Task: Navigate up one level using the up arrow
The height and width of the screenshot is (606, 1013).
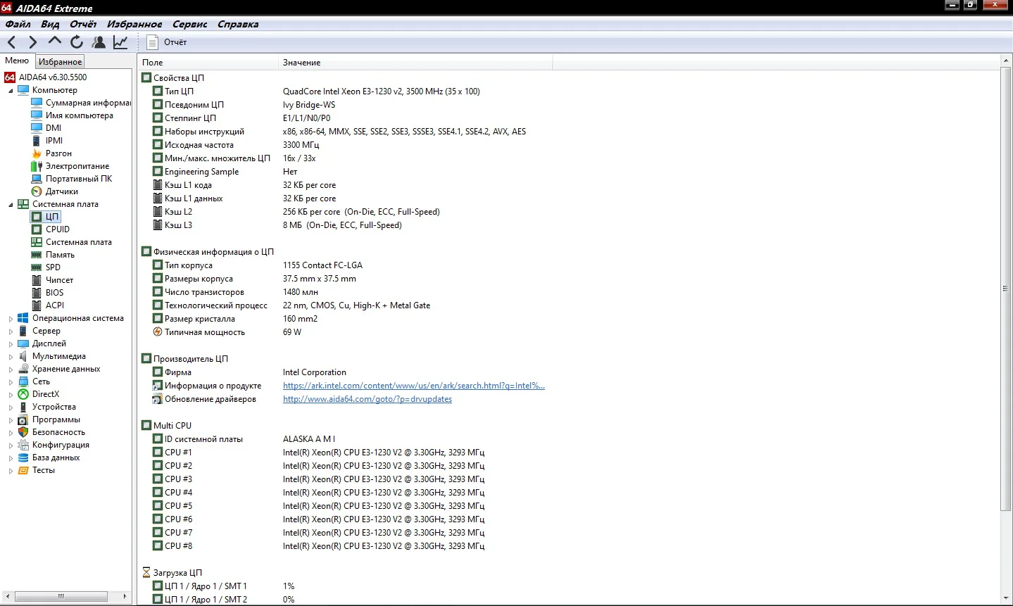Action: pos(55,42)
